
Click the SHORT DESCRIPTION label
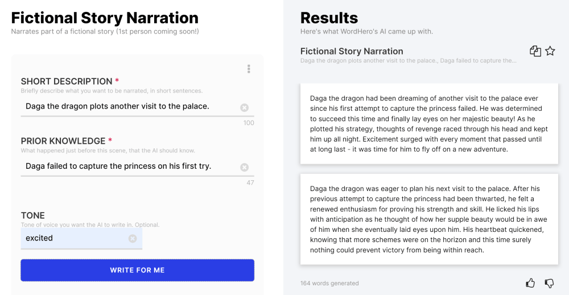click(67, 81)
